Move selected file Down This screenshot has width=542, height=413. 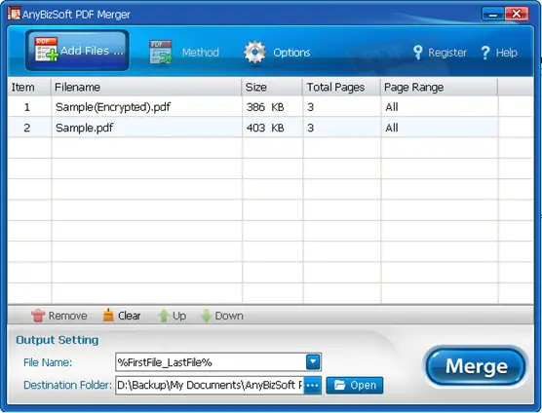point(222,316)
